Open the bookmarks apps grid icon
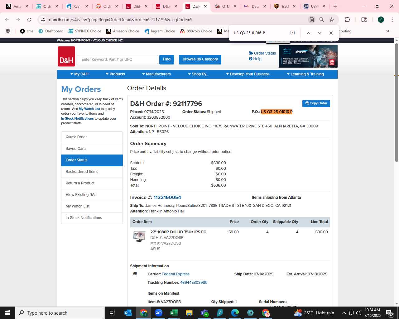Viewport: 399px width, 319px height. click(x=8, y=31)
